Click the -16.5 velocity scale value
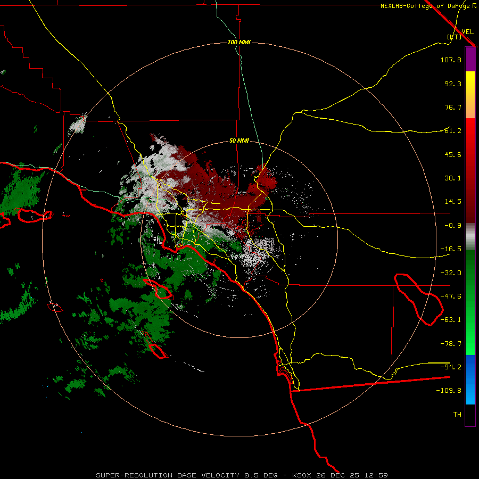 click(x=451, y=249)
